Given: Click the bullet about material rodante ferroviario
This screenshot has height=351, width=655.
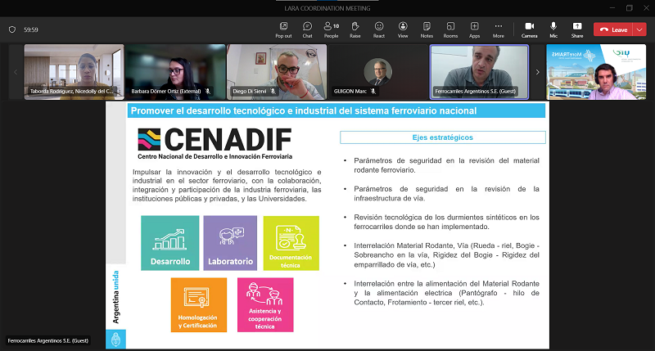Looking at the screenshot, I should pyautogui.click(x=446, y=165).
